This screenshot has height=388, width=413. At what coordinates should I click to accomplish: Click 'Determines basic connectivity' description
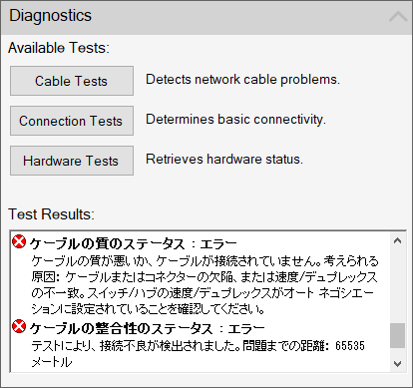tap(235, 120)
